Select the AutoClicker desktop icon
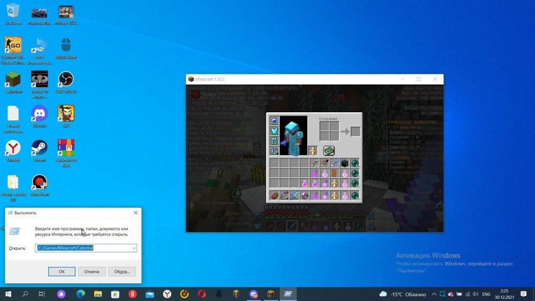 [66, 48]
